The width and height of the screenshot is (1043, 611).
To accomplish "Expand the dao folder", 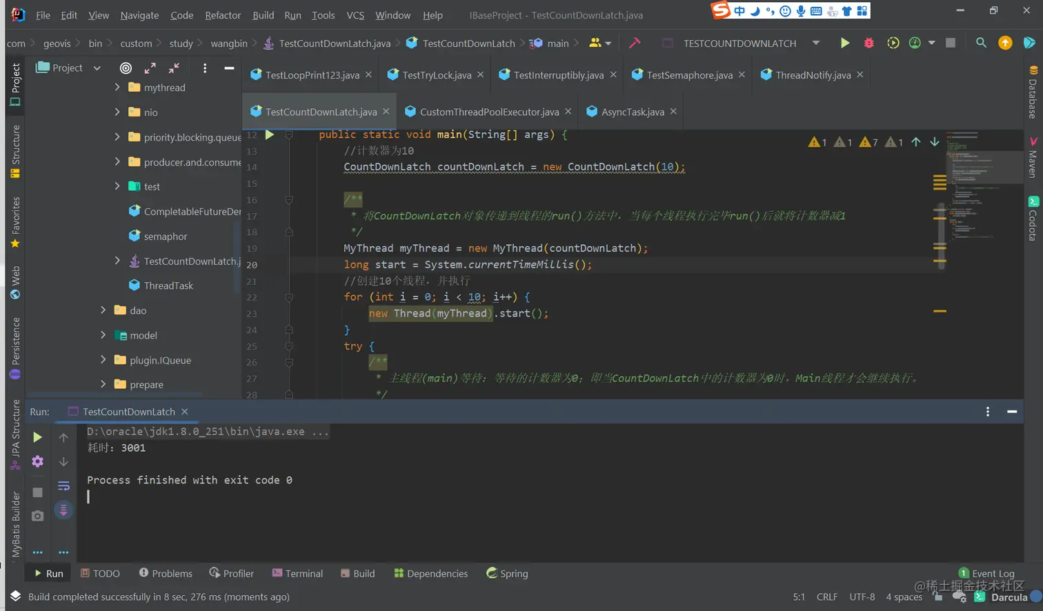I will click(103, 310).
